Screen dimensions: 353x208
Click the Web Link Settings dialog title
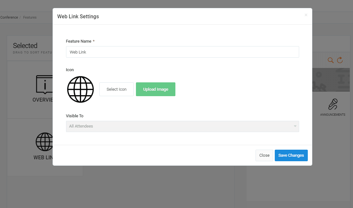point(78,16)
